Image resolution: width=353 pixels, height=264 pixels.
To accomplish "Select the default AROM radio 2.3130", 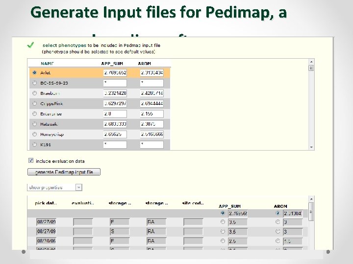I will (x=278, y=213).
